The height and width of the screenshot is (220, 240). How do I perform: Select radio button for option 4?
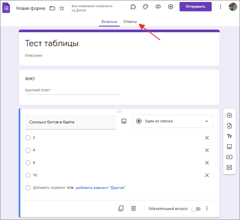(x=28, y=150)
